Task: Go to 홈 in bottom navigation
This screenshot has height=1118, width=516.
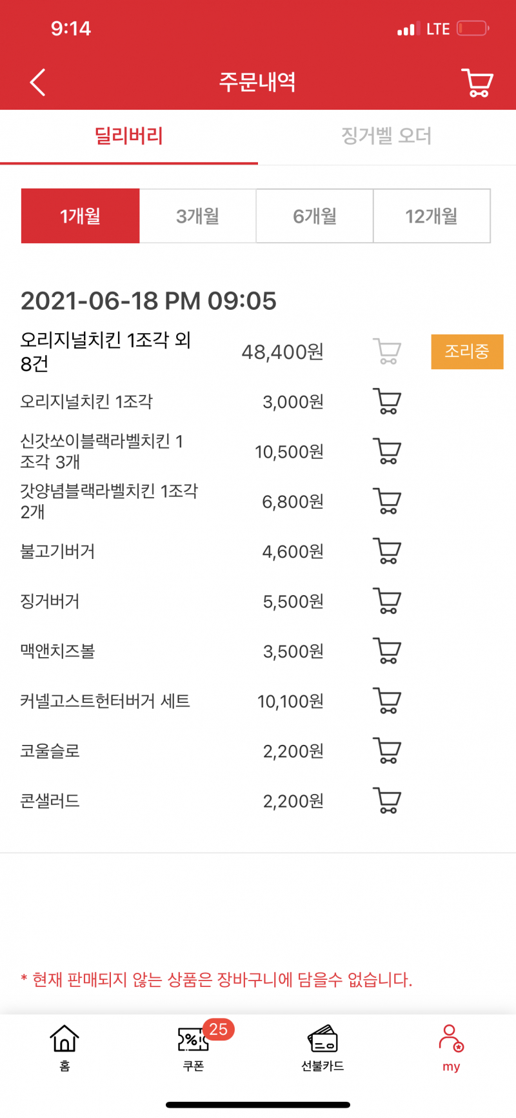Action: click(x=64, y=1046)
